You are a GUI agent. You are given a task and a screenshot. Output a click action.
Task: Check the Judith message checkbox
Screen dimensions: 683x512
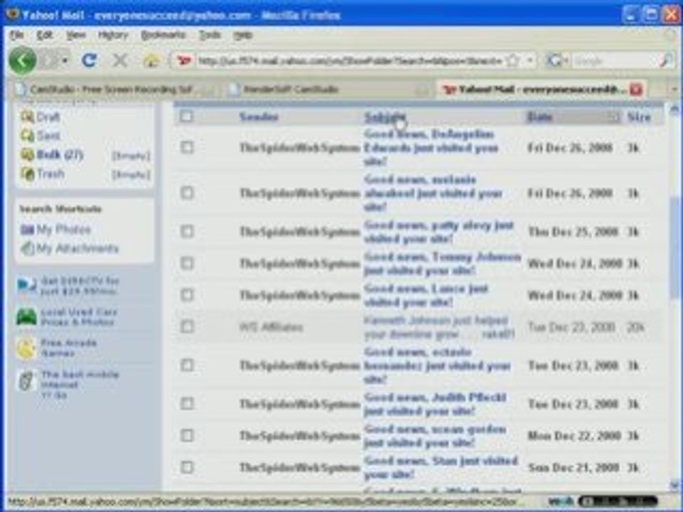coord(187,404)
